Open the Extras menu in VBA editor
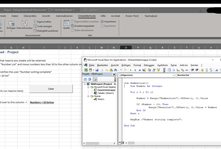This screenshot has width=221, height=149. (x=174, y=65)
